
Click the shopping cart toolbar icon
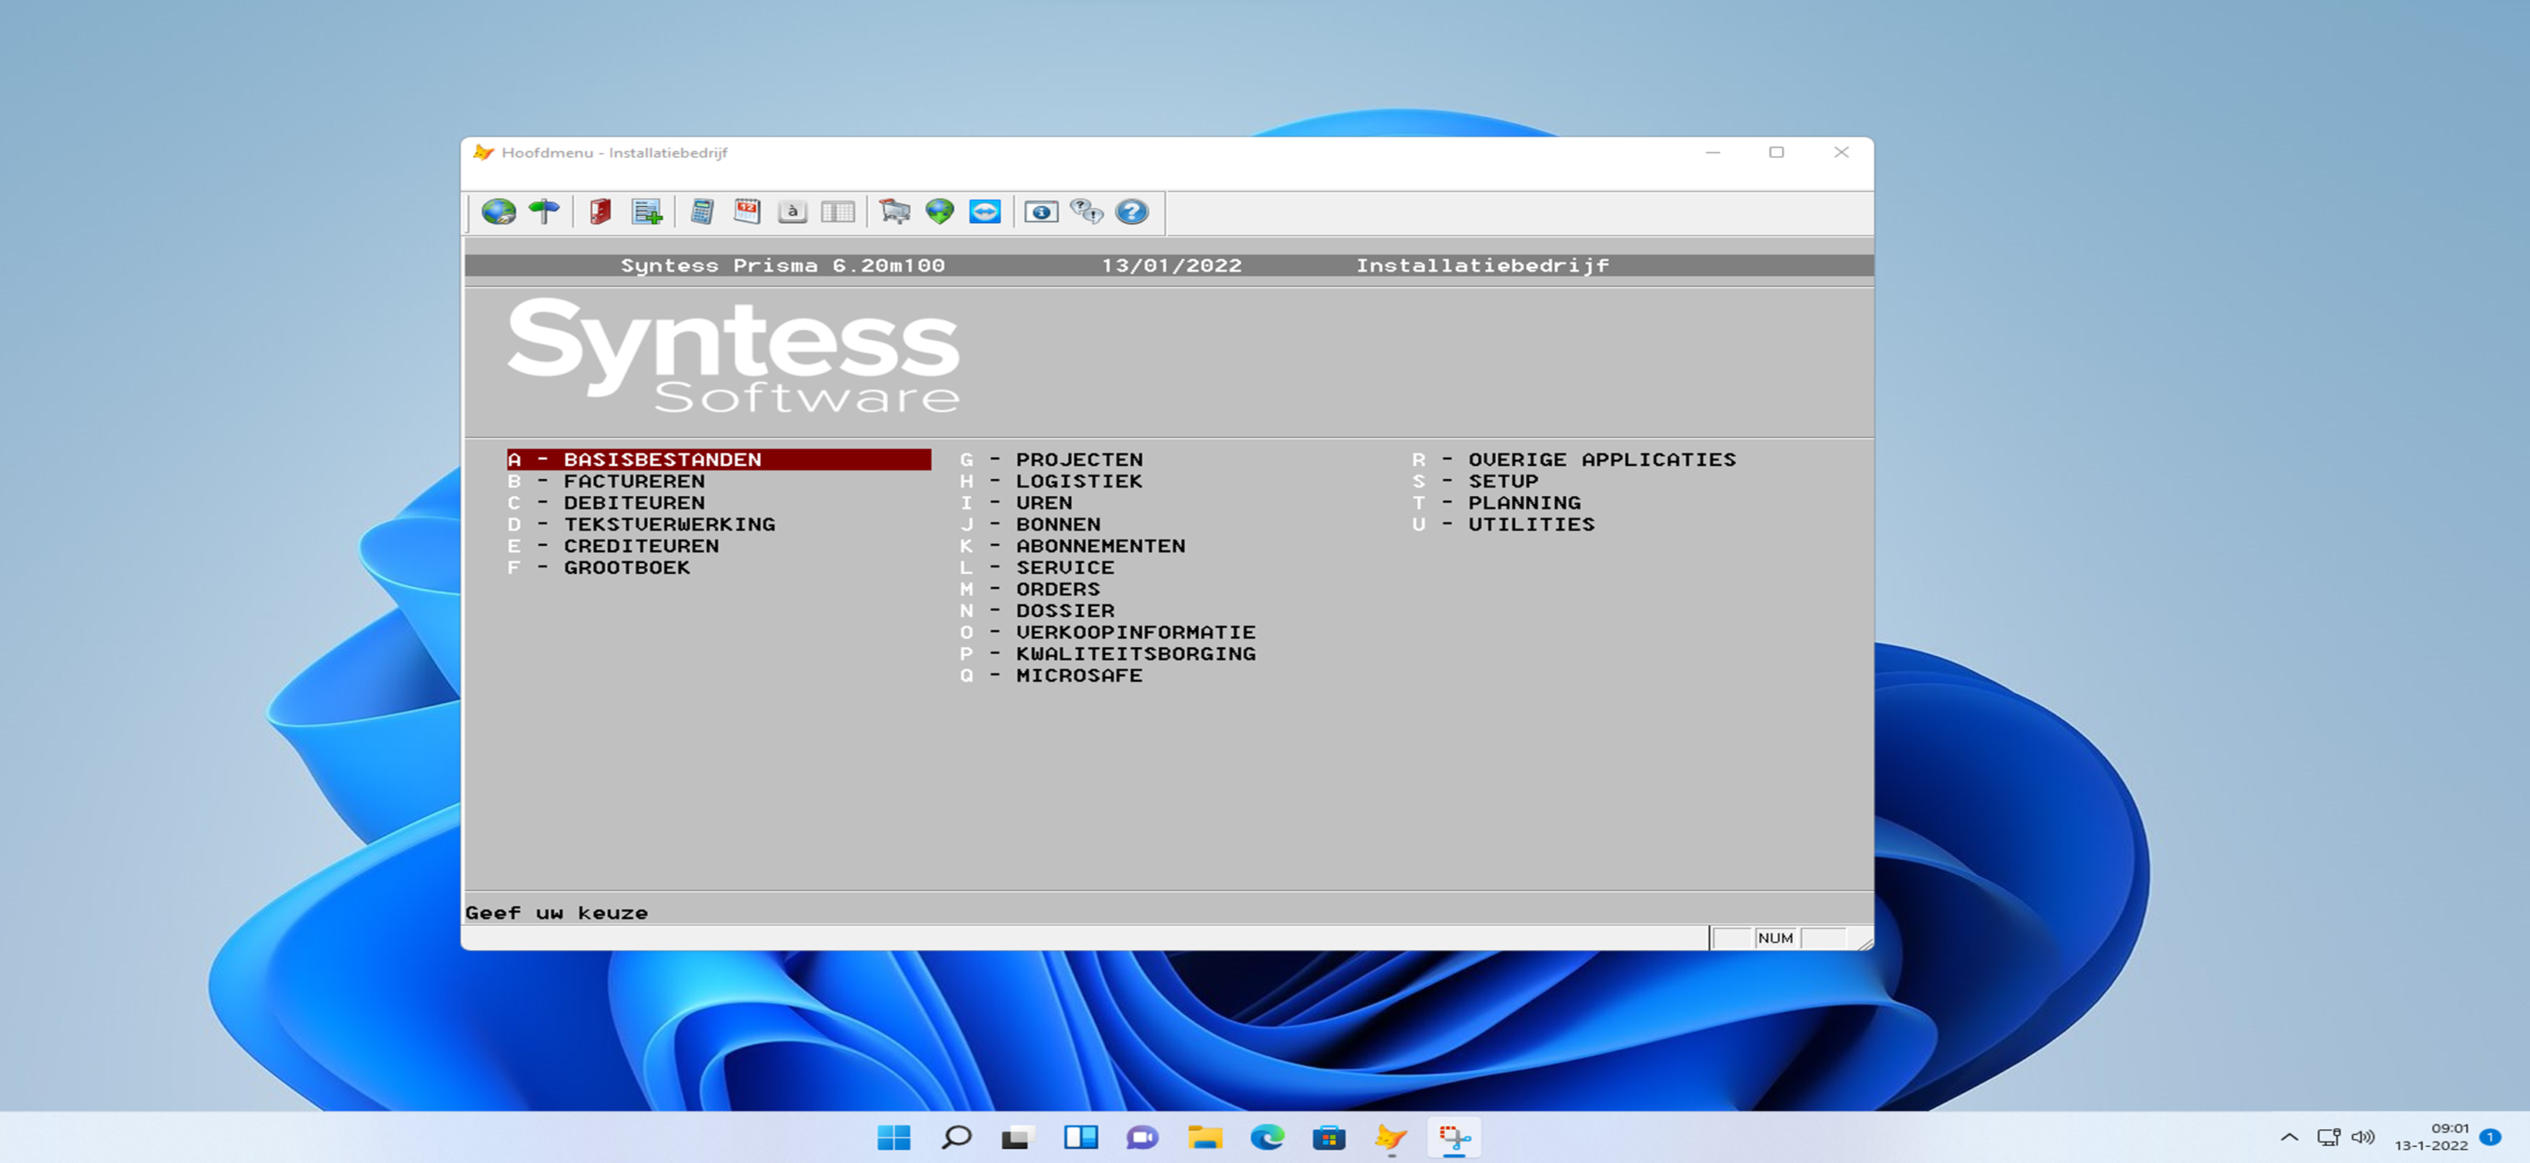point(894,212)
